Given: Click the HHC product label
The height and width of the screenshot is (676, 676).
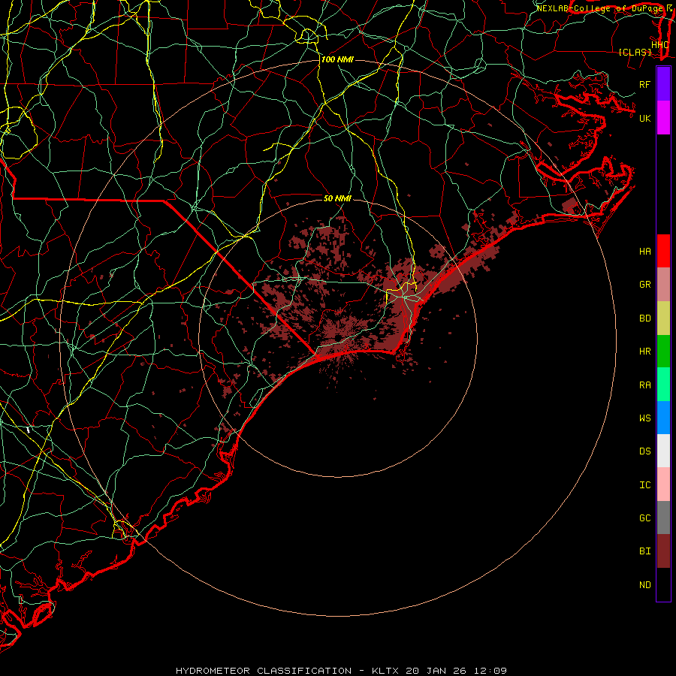Looking at the screenshot, I should point(660,45).
